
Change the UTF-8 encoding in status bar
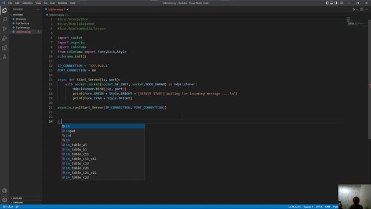(x=319, y=207)
